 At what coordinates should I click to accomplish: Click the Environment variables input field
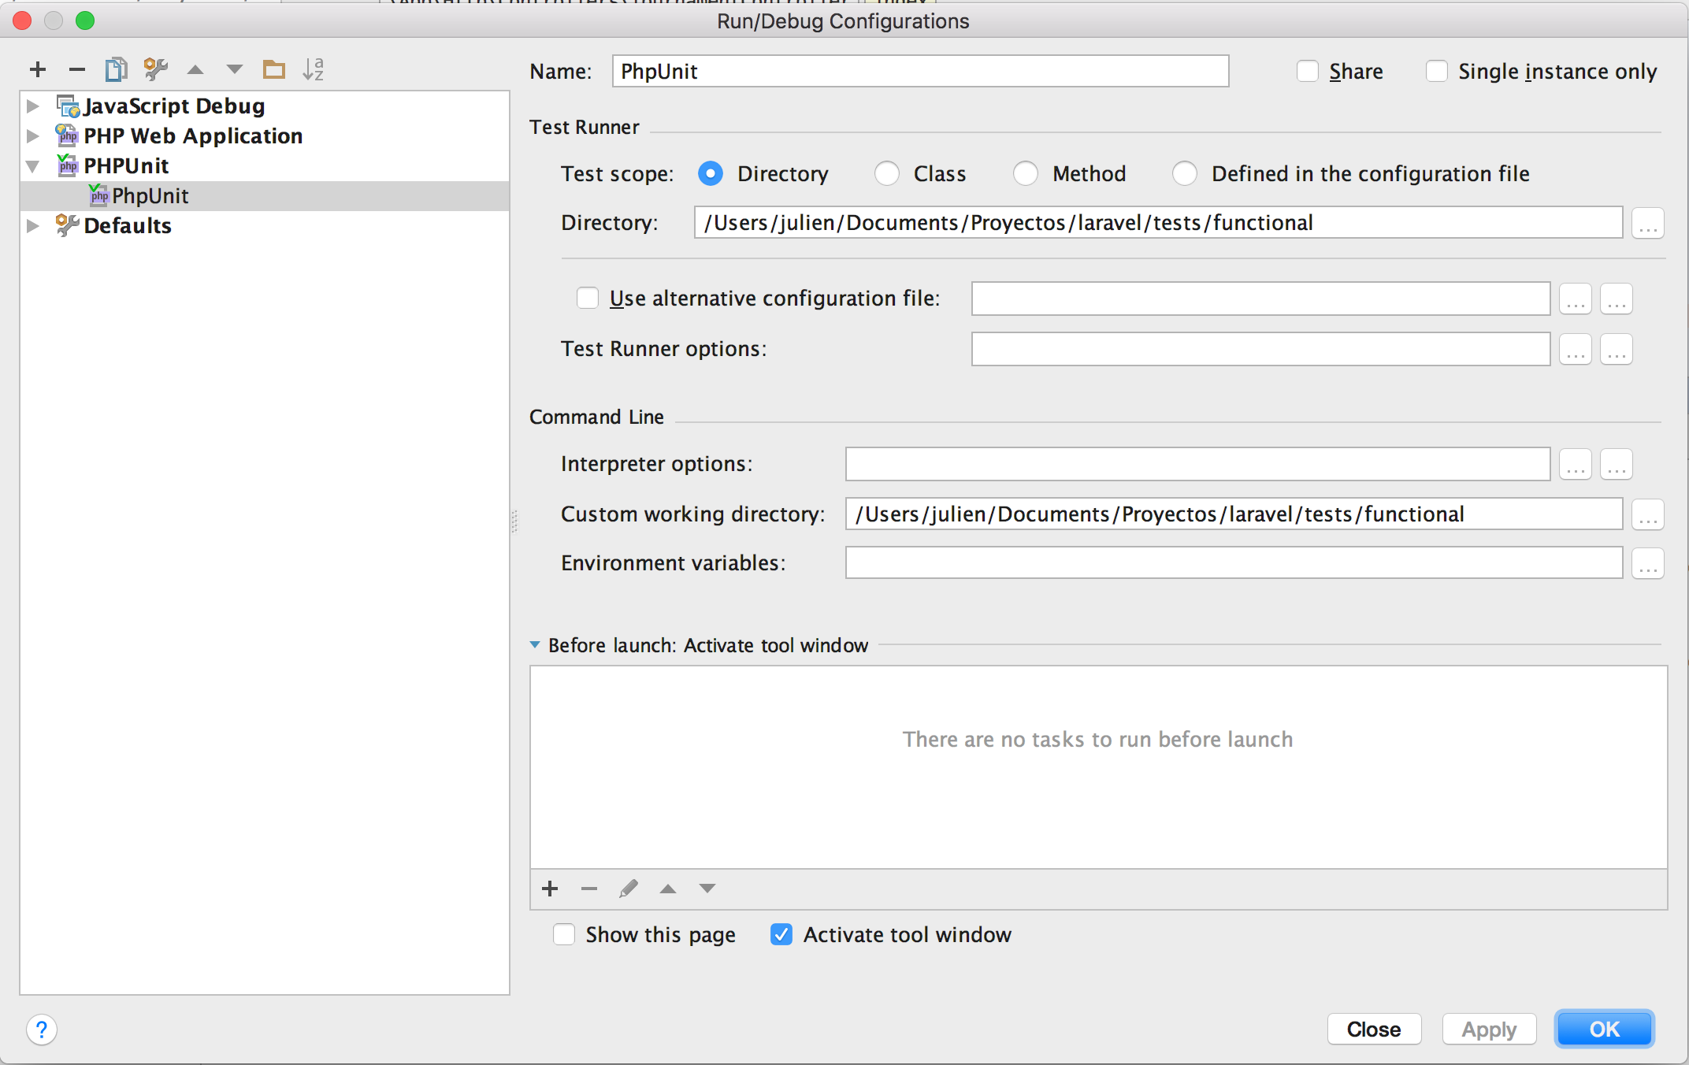pos(1233,563)
